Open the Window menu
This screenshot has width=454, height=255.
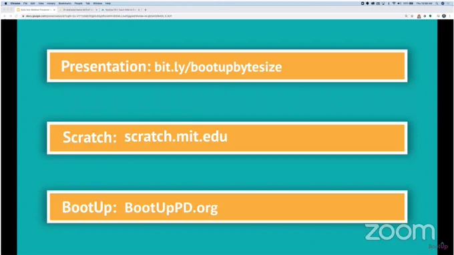[x=97, y=3]
